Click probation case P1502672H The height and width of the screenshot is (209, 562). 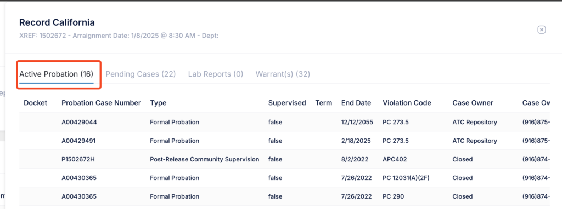pos(78,159)
